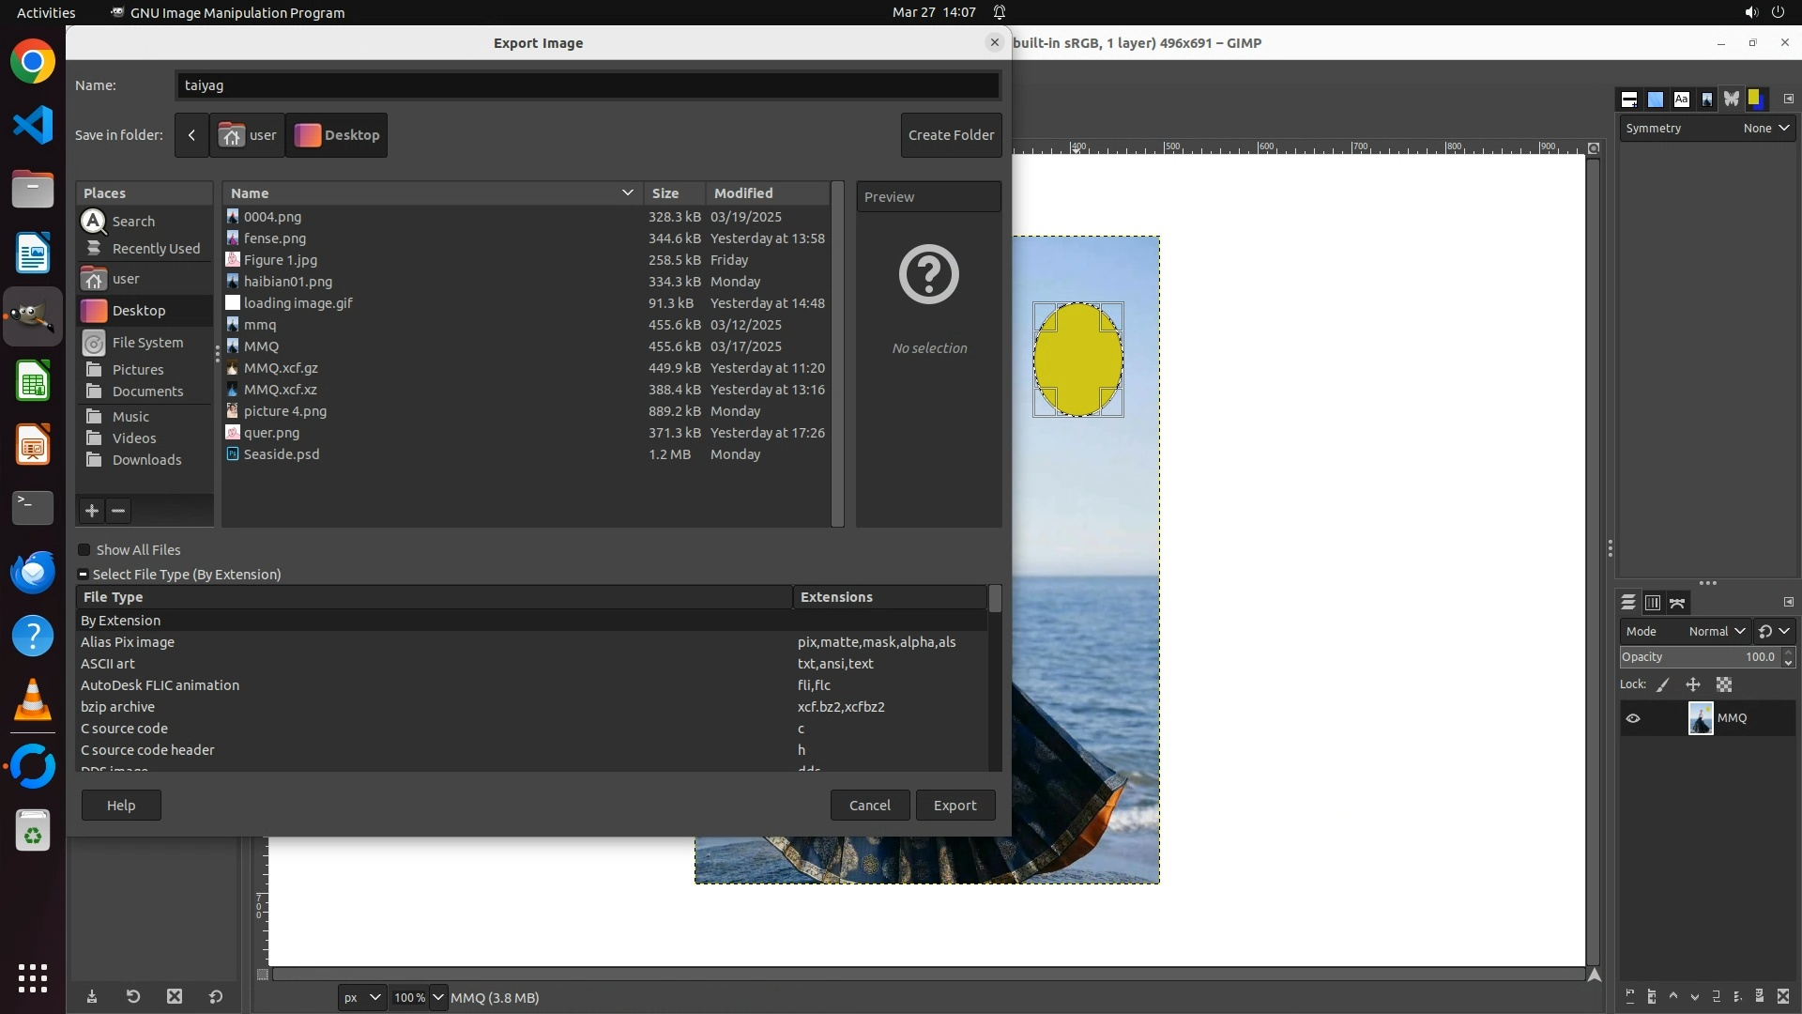Click the lock pixels paintbrush icon
This screenshot has height=1014, width=1802.
tap(1663, 684)
